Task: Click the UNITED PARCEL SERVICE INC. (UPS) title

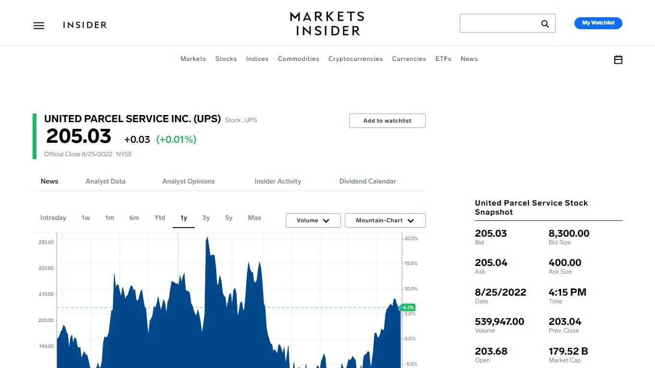Action: coord(132,119)
